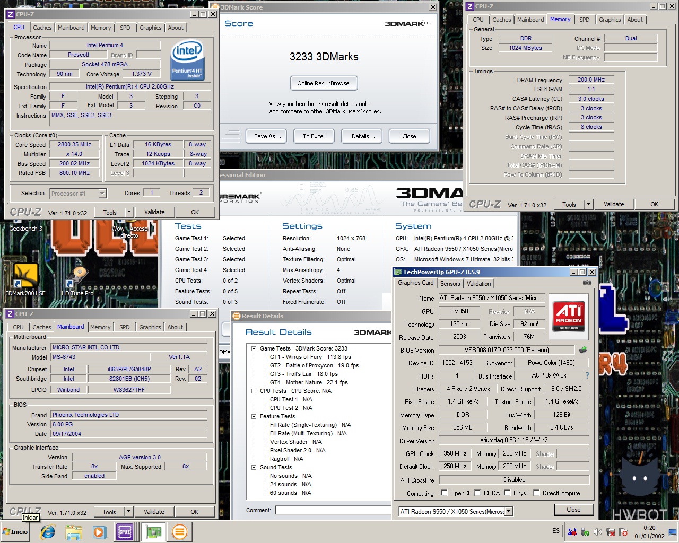Screen dimensions: 679x543
Task: Open Windows Explorer folder icon in taskbar
Action: click(x=74, y=531)
